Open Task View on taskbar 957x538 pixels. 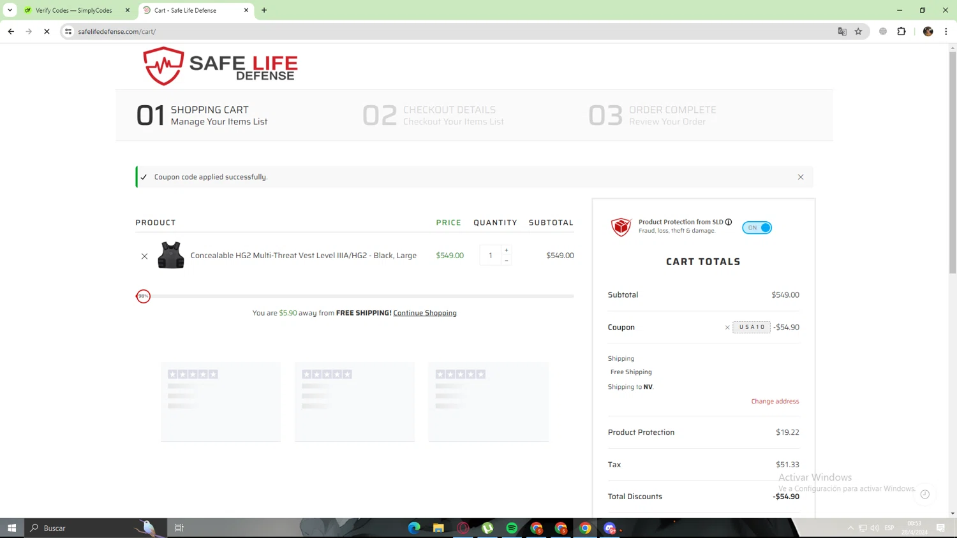pos(179,528)
